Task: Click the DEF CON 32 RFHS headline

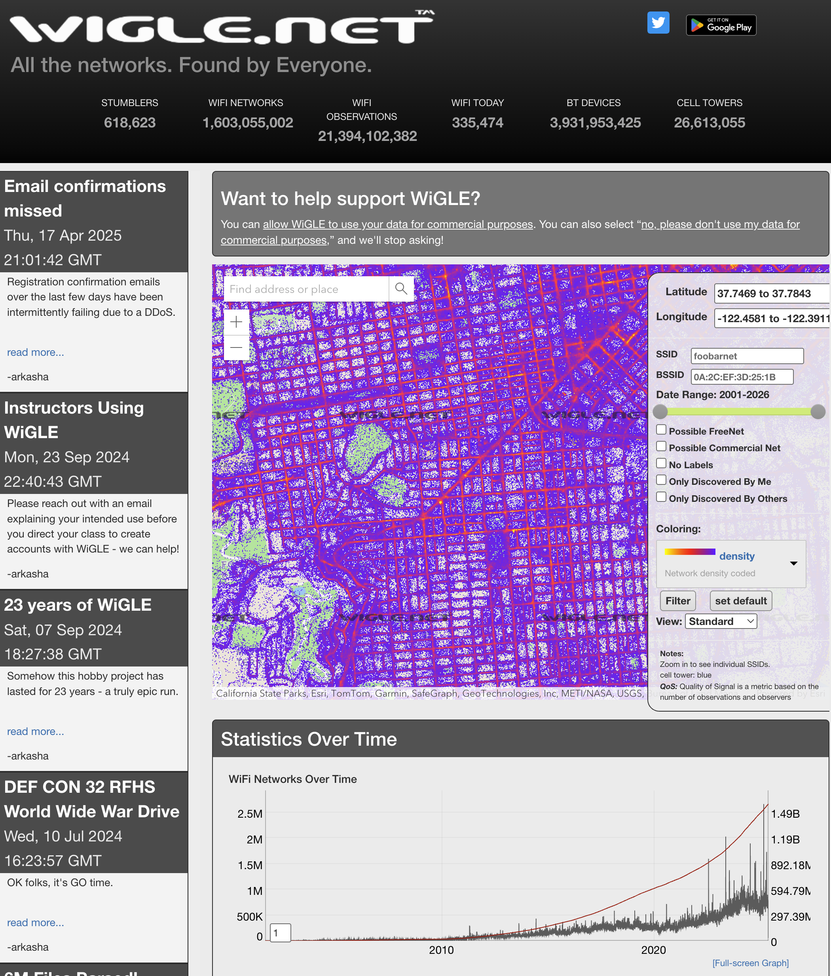Action: [92, 799]
